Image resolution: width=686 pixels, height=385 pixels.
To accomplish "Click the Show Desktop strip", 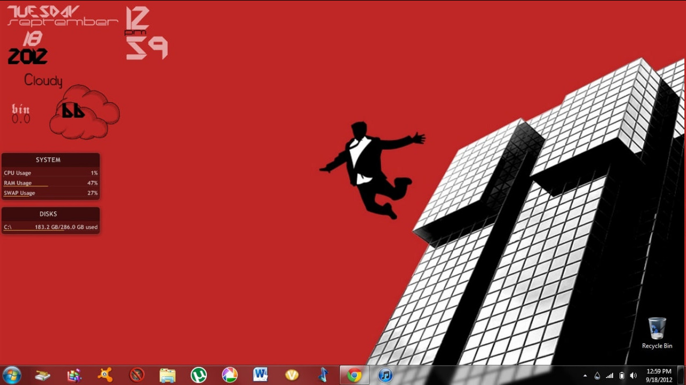I will pos(682,375).
